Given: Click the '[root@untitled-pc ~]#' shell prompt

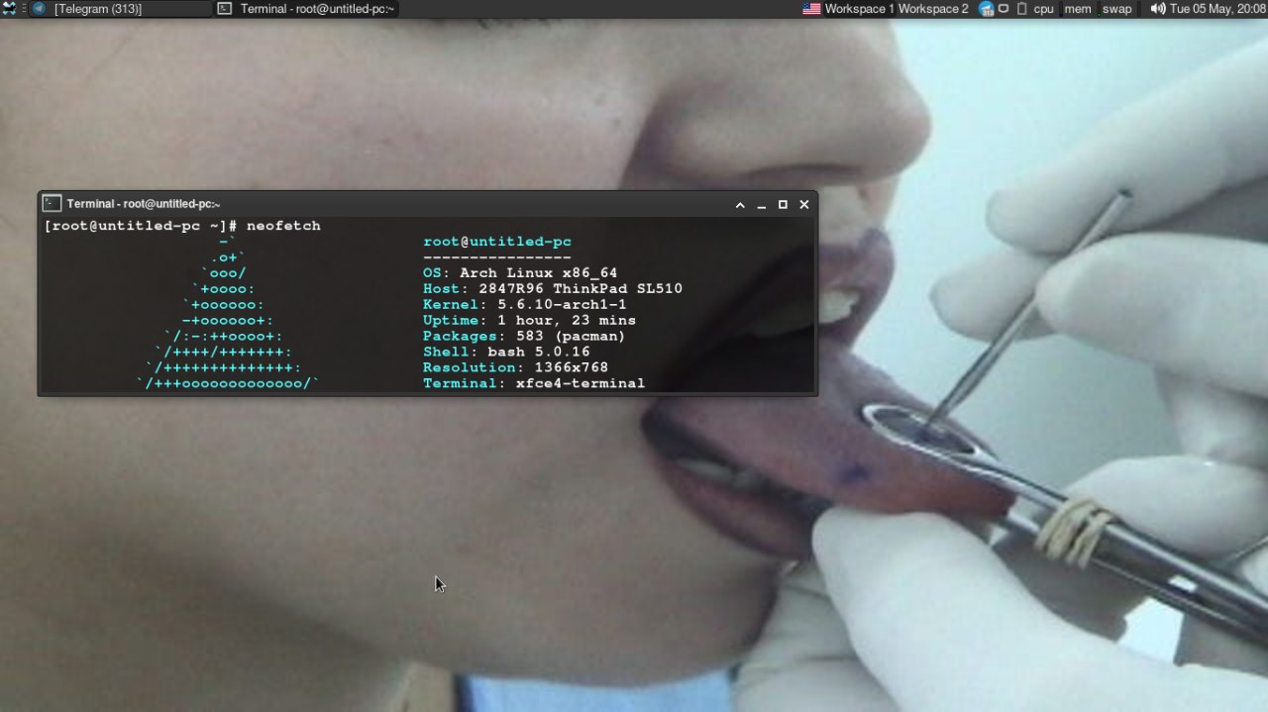Looking at the screenshot, I should [x=141, y=226].
